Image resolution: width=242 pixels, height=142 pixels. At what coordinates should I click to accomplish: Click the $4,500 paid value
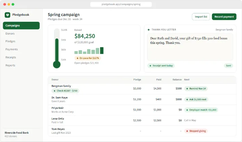(x=157, y=88)
